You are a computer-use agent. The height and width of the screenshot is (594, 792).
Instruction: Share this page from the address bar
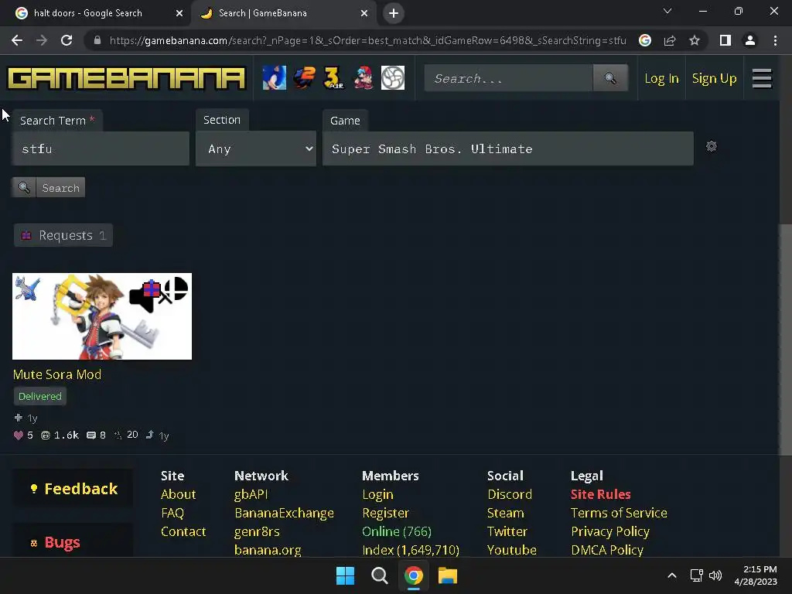[670, 40]
